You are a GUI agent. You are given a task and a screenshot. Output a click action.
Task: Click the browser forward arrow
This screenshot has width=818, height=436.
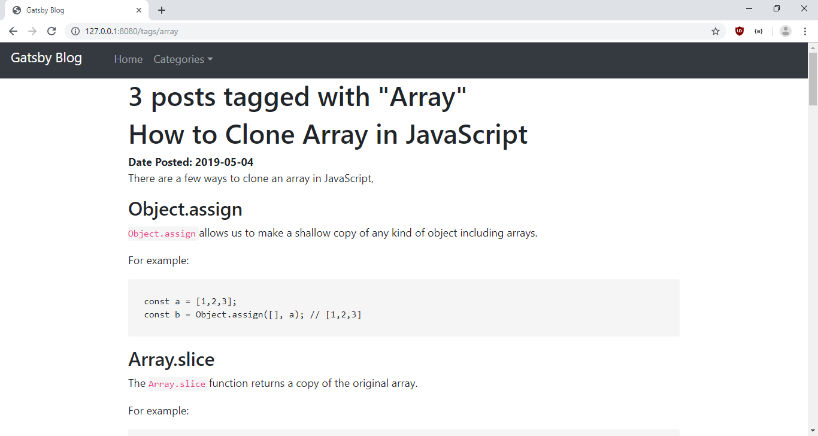[x=32, y=31]
